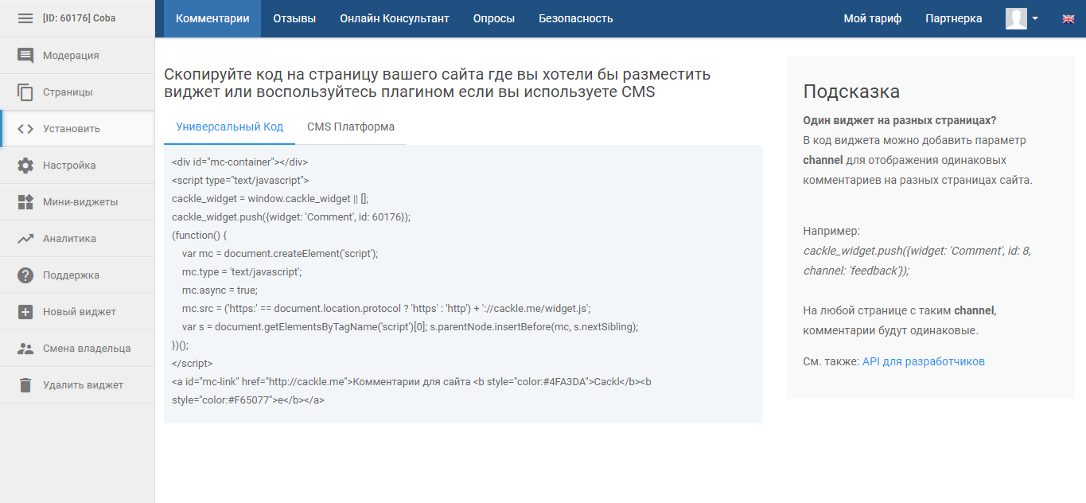This screenshot has height=503, width=1086.
Task: Switch to the CMS Платформа tab
Action: 351,127
